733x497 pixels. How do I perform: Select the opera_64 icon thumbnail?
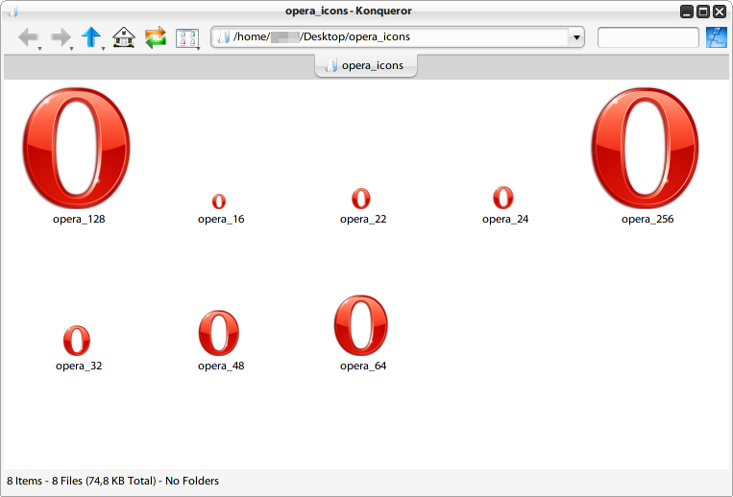pos(361,325)
